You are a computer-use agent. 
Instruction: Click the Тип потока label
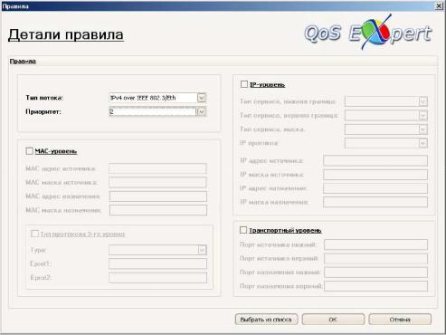click(x=44, y=98)
